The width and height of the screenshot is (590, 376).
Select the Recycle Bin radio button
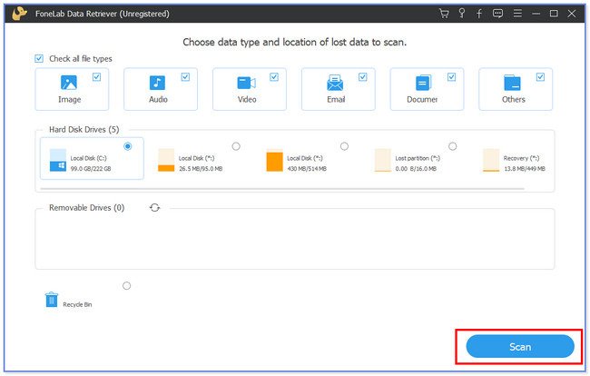(127, 286)
